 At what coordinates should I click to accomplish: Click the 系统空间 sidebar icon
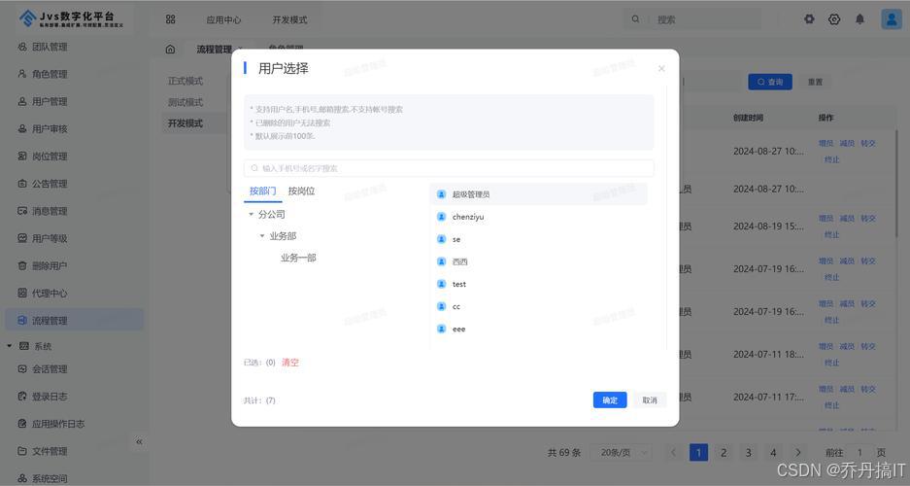pyautogui.click(x=22, y=478)
